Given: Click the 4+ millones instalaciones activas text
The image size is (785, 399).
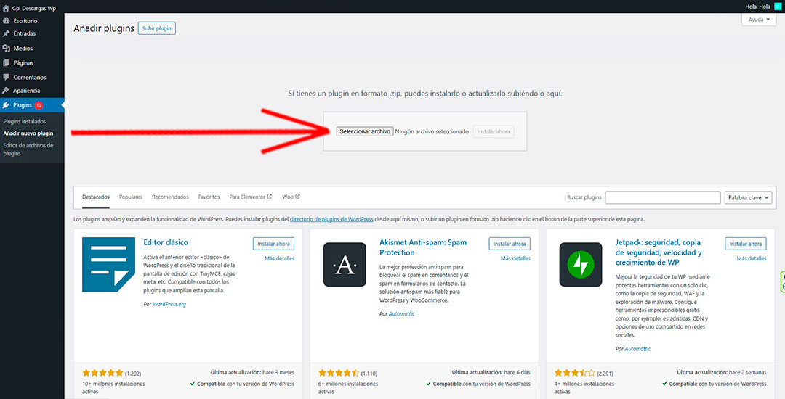Looking at the screenshot, I should [584, 387].
